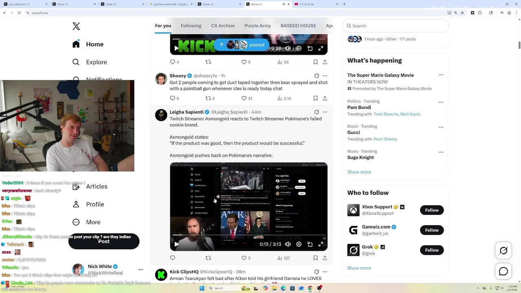Screen dimensions: 521x293
Task: Open Grok floating button
Action: (503, 251)
